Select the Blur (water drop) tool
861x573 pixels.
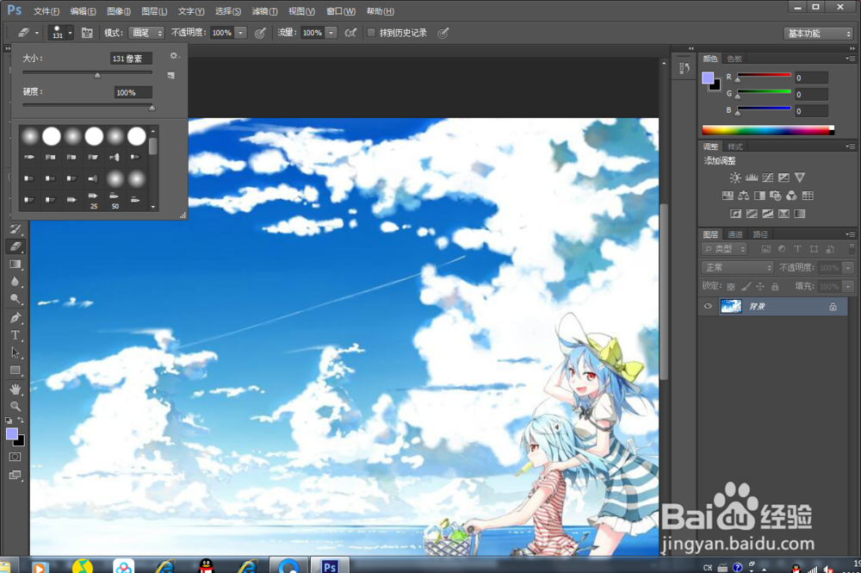click(15, 282)
